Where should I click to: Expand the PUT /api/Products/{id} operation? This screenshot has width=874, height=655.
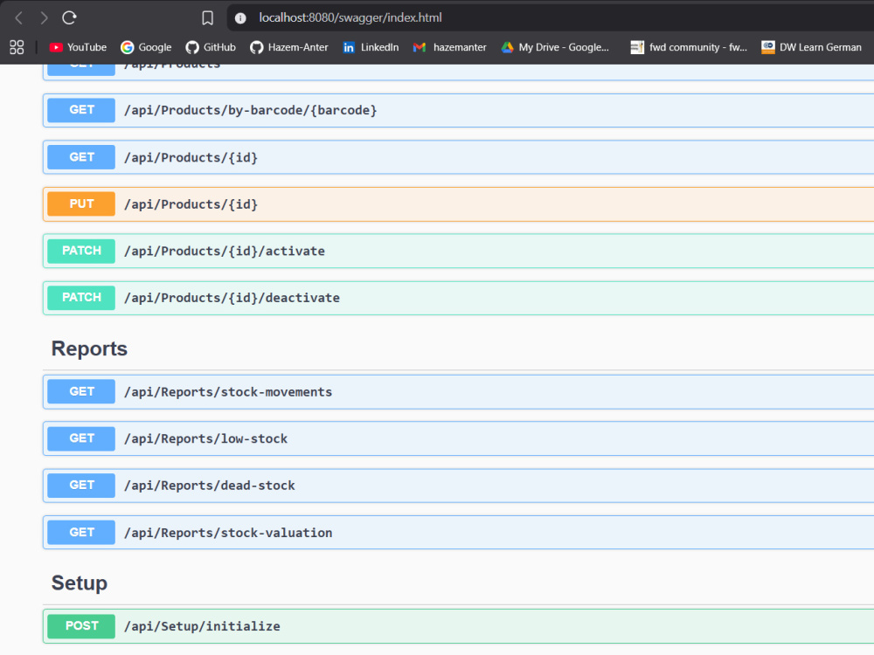coord(458,204)
